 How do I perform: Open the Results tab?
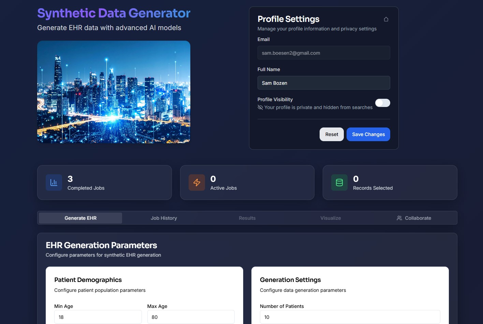[x=247, y=218]
